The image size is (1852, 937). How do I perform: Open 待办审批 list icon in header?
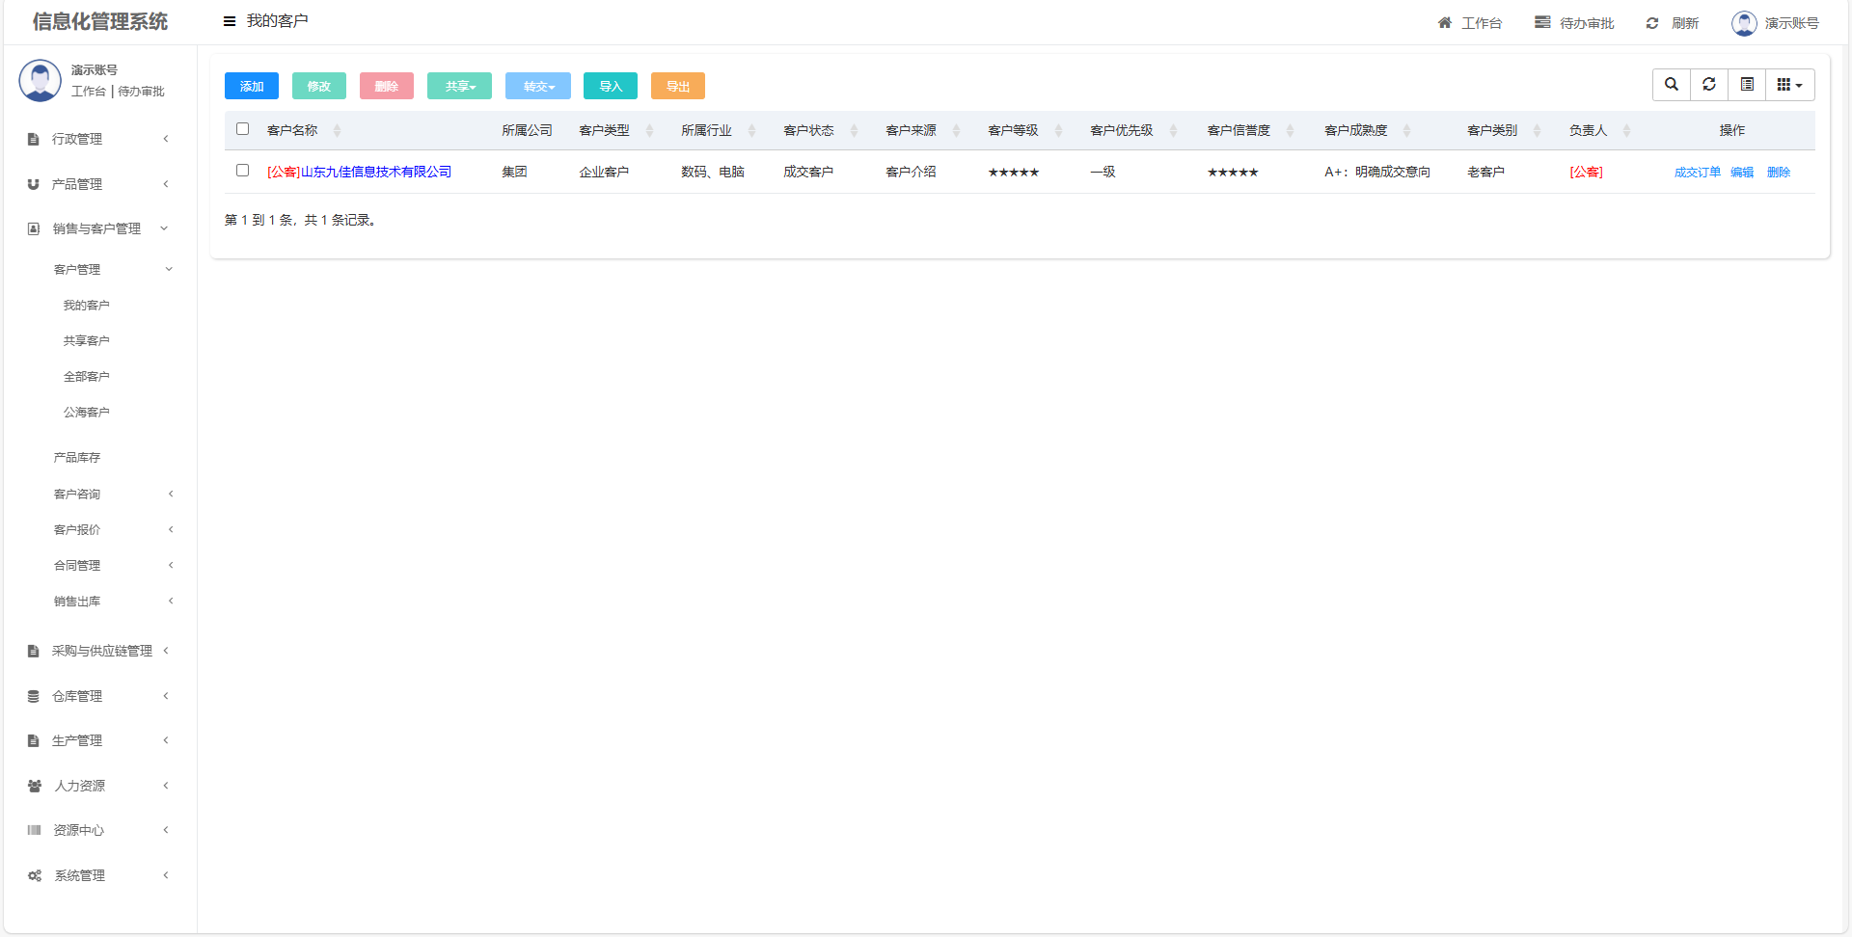click(1542, 23)
